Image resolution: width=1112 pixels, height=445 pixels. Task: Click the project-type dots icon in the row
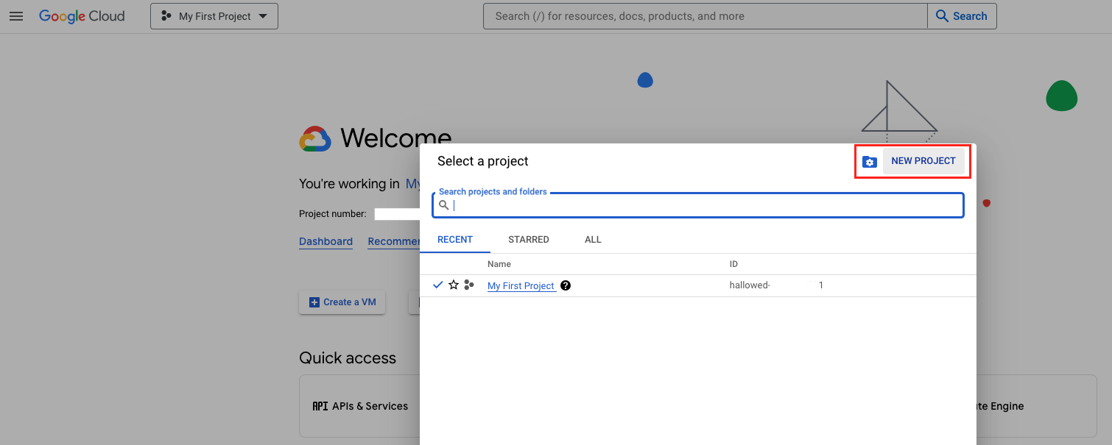[469, 285]
